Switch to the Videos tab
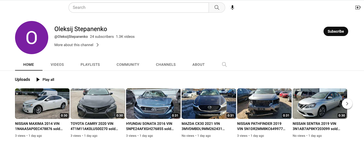 point(57,65)
